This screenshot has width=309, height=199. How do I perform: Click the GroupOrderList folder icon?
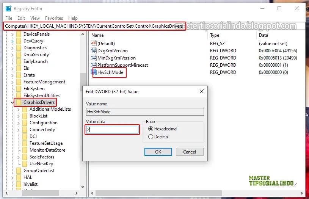[x=19, y=171]
